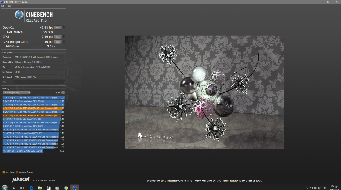Image resolution: width=341 pixels, height=190 pixels.
Task: Select rank 12 entry 2C/4T @ 4.23 GHz
Action: tap(34, 137)
